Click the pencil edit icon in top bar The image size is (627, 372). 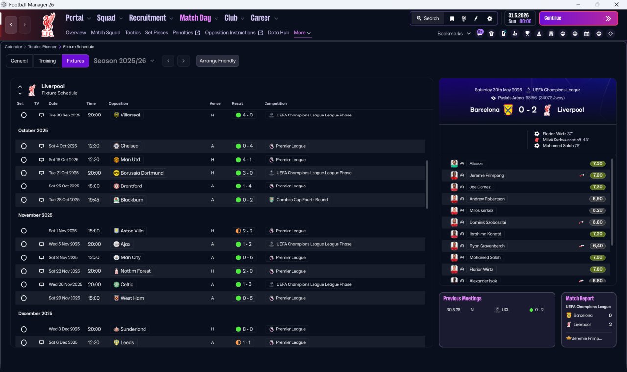point(476,18)
